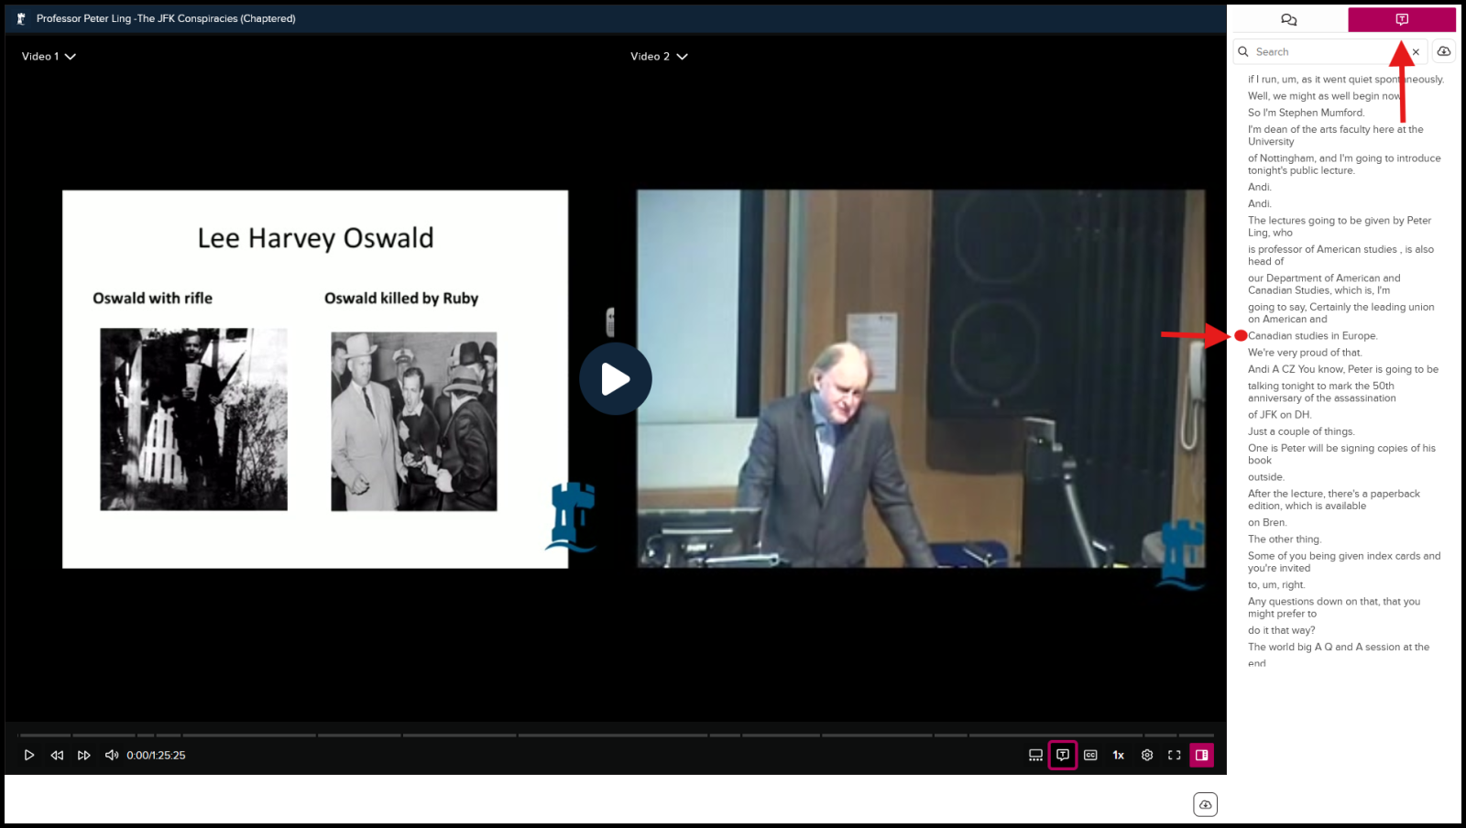Jump to 'Well, we might as well begin now'
Screen dimensions: 1466x828
click(x=1325, y=96)
